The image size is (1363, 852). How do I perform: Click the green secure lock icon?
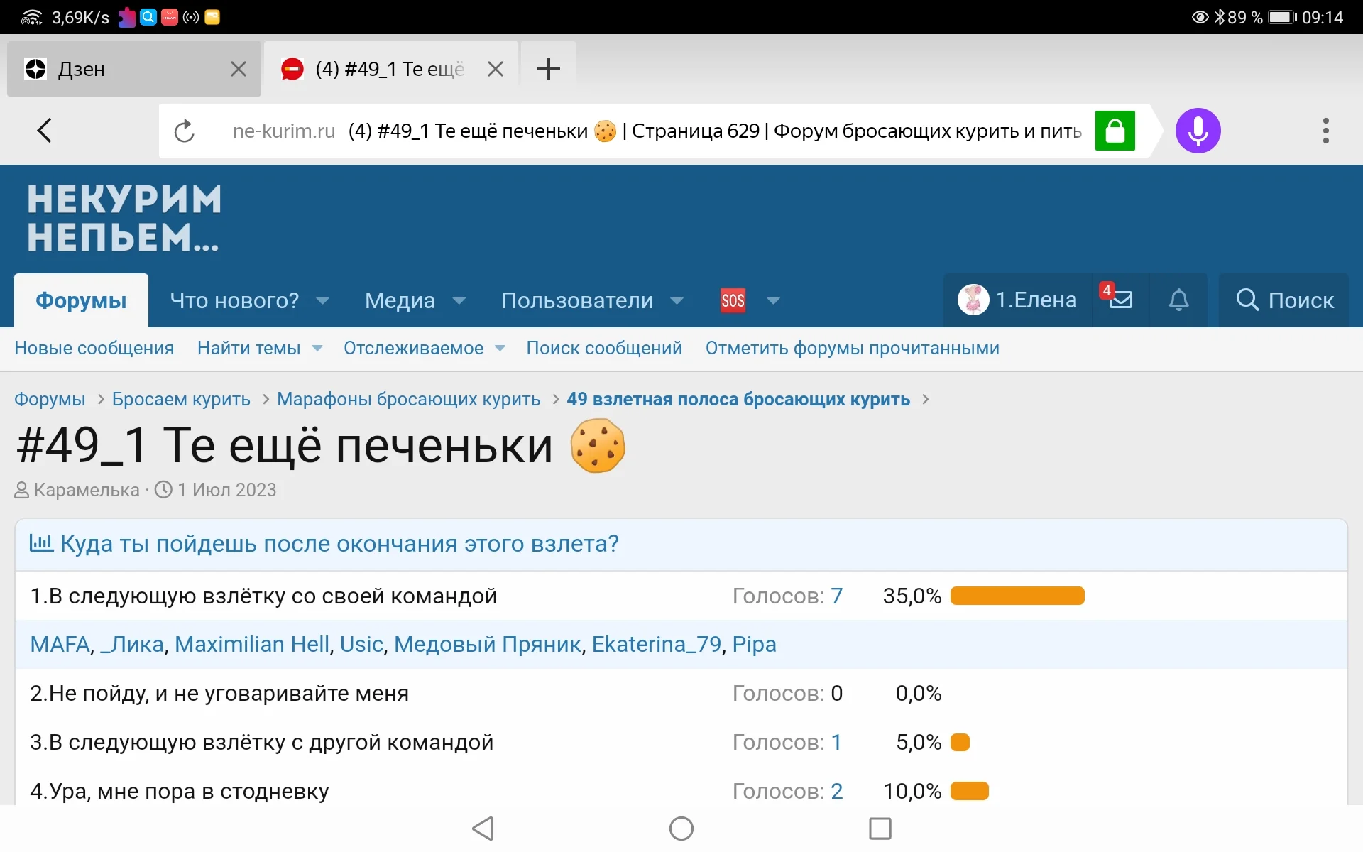tap(1115, 131)
